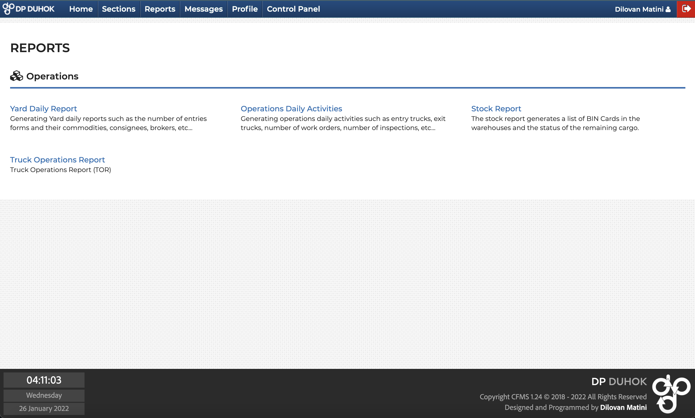Click the DP DUHOK footer logo emblem
695x418 pixels.
(x=671, y=394)
